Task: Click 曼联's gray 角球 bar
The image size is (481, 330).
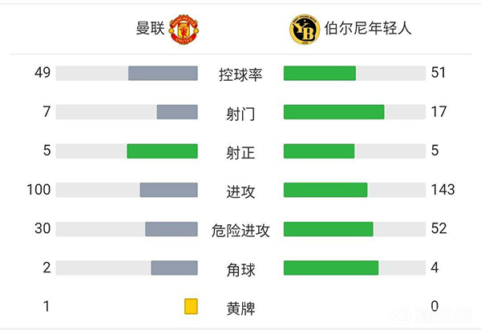Action: 174,268
